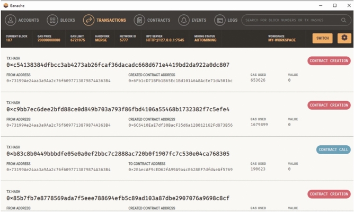Open the Accounts person icon

11,20
